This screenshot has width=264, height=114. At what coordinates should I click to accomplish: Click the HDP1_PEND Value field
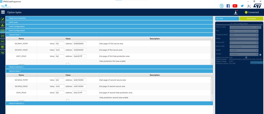59,56
